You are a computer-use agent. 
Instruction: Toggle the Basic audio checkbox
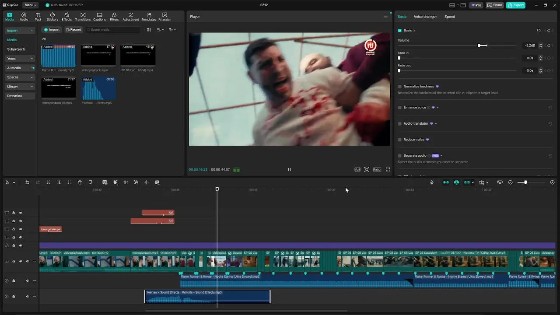pos(400,31)
